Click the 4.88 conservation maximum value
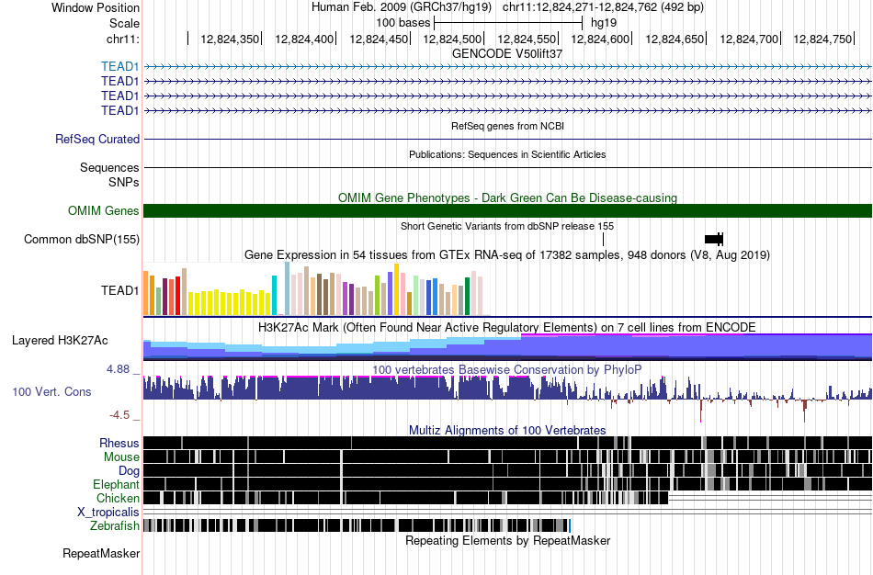 pyautogui.click(x=118, y=369)
